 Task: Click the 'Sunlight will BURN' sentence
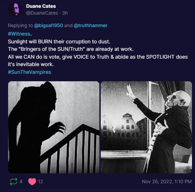click(59, 42)
